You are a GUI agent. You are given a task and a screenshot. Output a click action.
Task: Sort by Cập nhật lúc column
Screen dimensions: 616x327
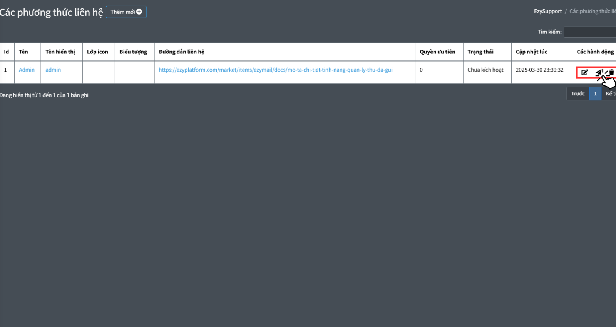(531, 52)
